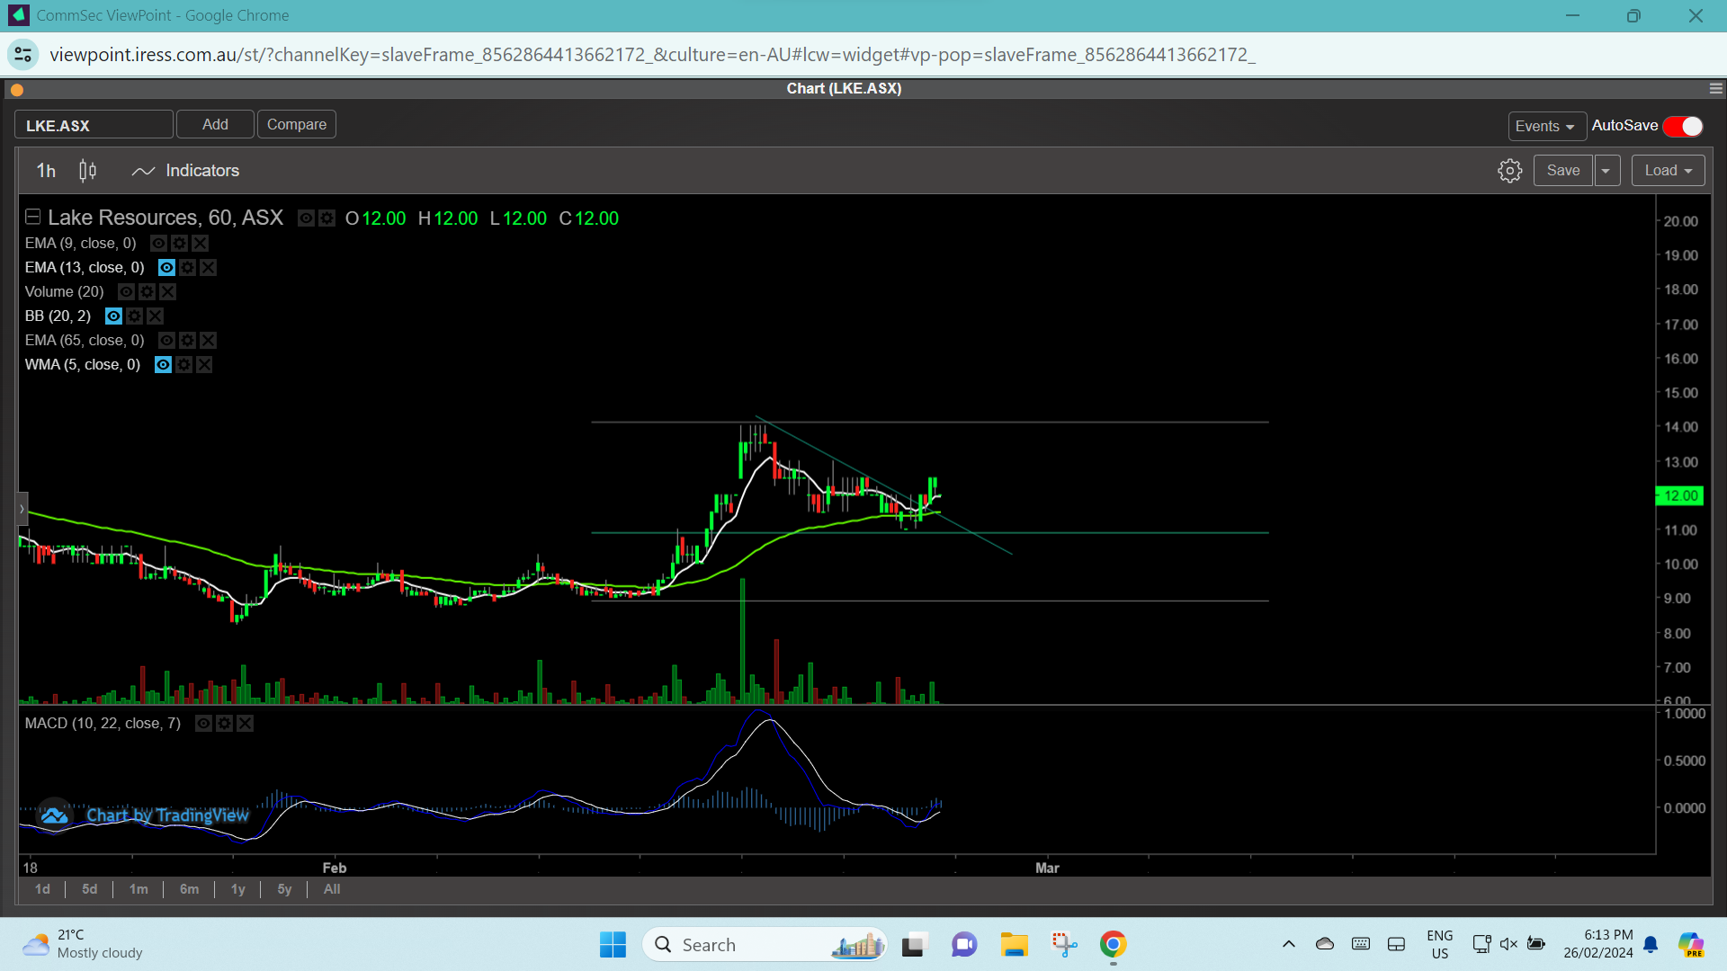Select the 1y time range
This screenshot has height=971, width=1727.
(x=237, y=889)
